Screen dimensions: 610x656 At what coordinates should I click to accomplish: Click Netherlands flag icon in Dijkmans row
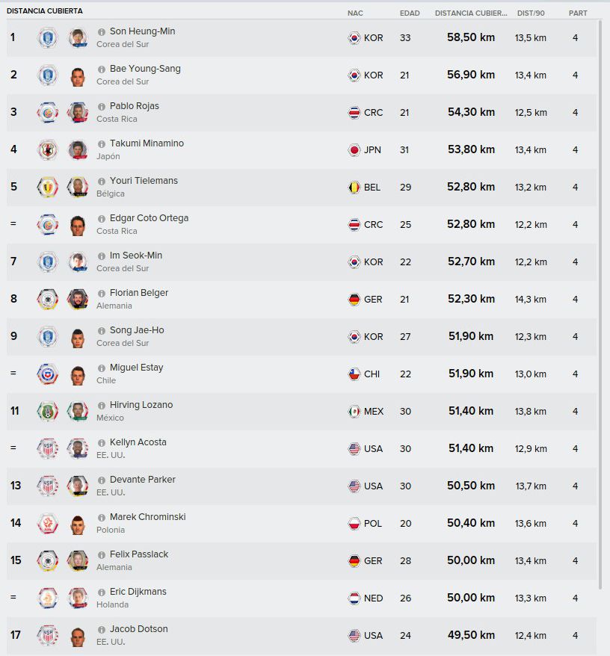tap(354, 598)
